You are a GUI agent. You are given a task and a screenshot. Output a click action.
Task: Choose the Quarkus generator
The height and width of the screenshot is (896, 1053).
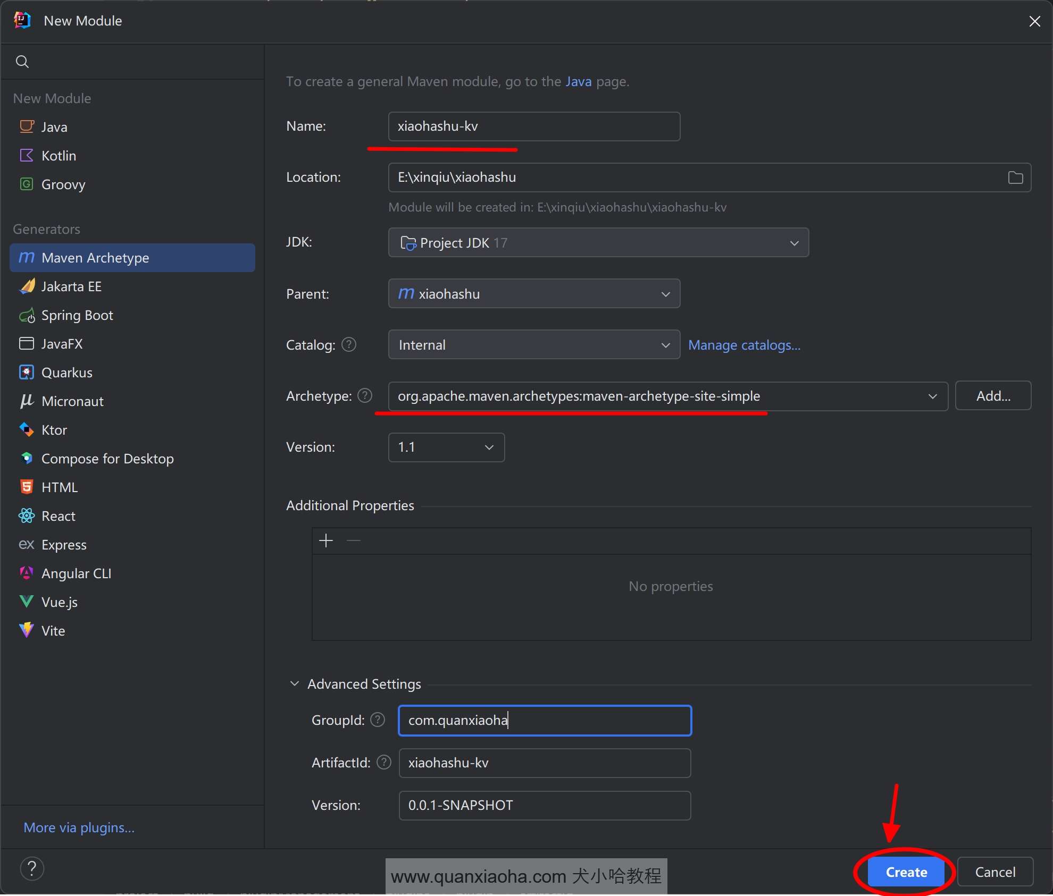(66, 373)
